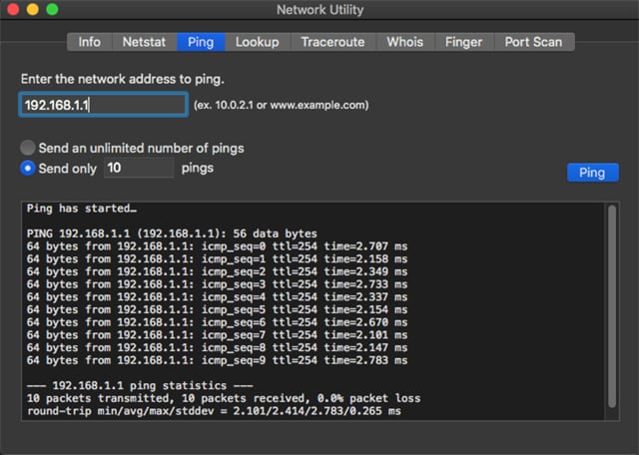Select the Ping tab

coord(201,42)
